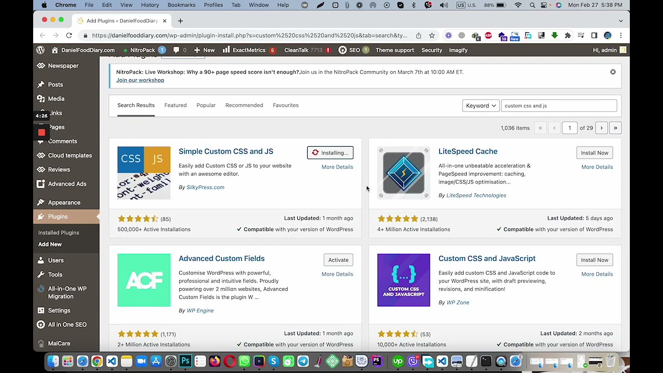Open Comments in the admin sidebar
This screenshot has width=663, height=373.
point(62,141)
